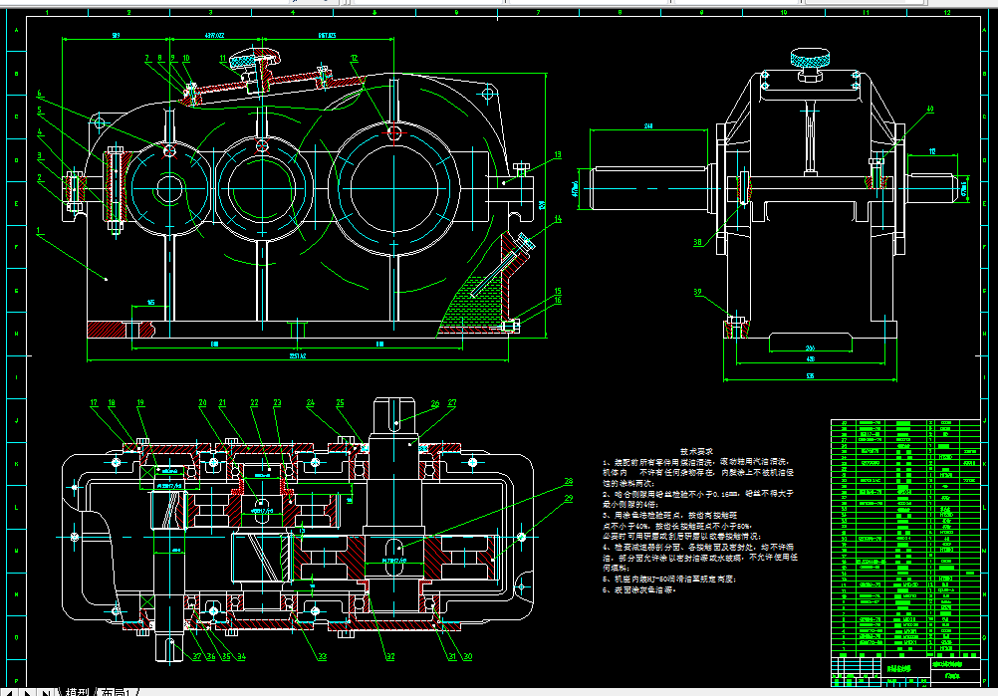
Task: Click the previous-tab arrow beside the layout tabs
Action: [x=12, y=692]
